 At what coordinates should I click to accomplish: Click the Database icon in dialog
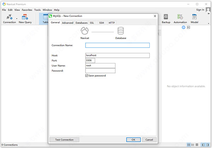click(x=120, y=31)
